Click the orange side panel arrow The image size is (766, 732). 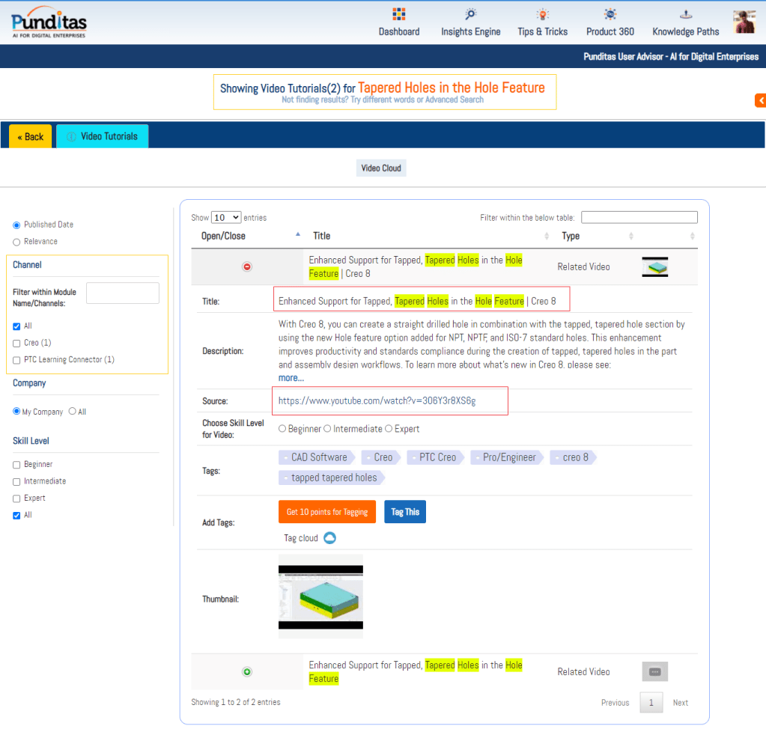tap(760, 100)
